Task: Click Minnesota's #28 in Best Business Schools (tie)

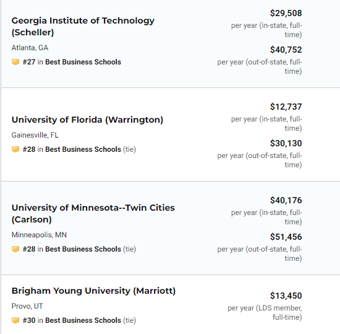Action: pos(79,249)
